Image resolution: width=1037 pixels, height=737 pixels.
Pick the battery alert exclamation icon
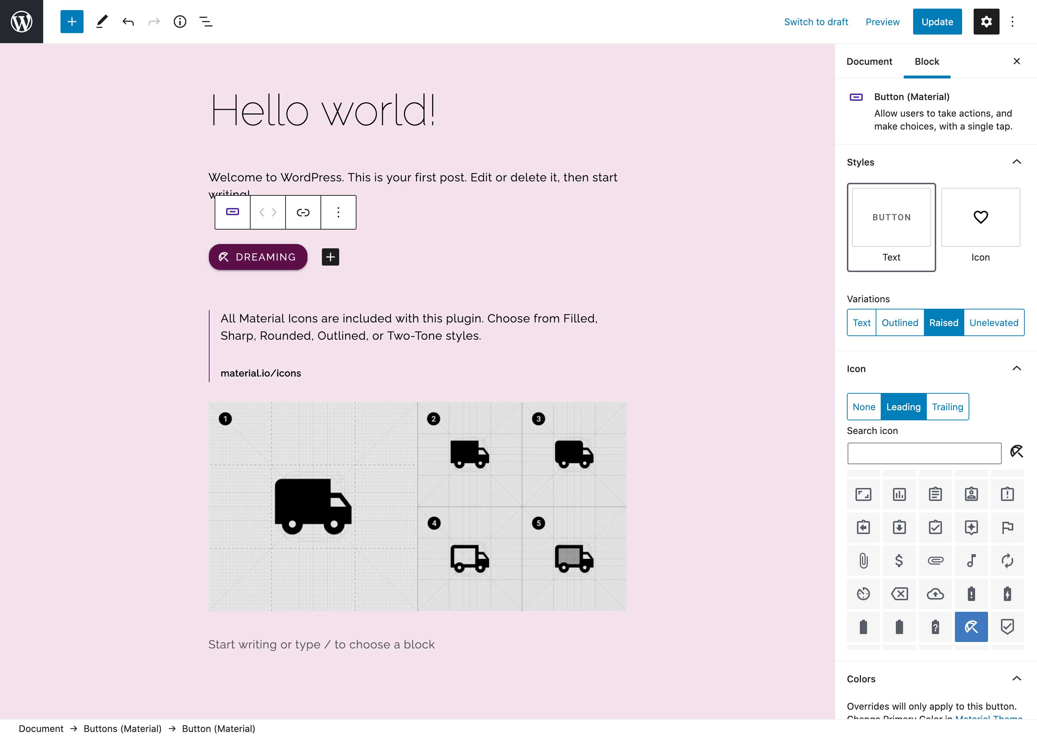pyautogui.click(x=971, y=593)
